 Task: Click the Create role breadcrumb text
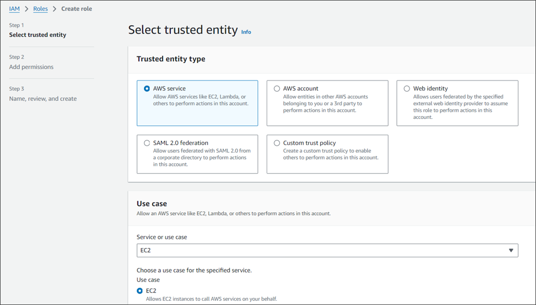click(77, 9)
